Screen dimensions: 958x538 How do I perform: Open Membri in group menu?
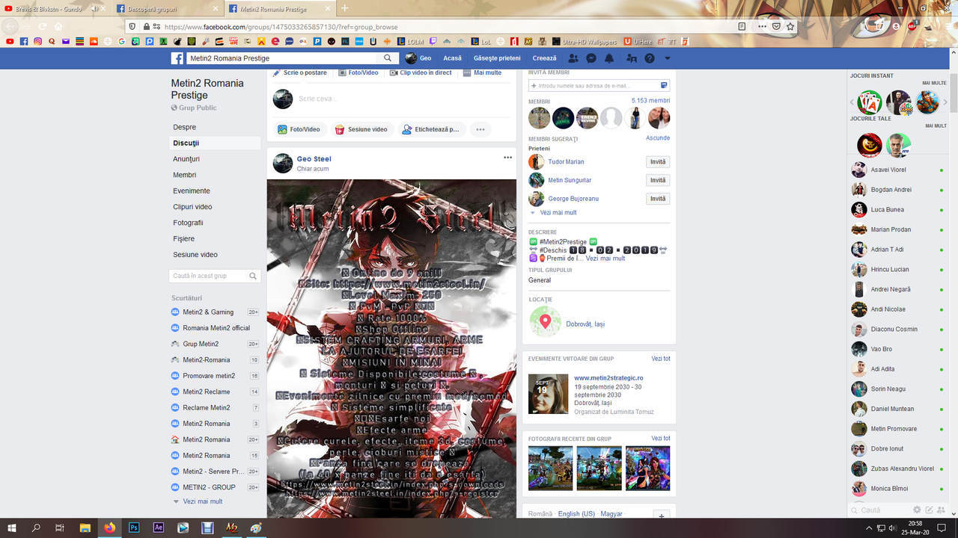[185, 175]
